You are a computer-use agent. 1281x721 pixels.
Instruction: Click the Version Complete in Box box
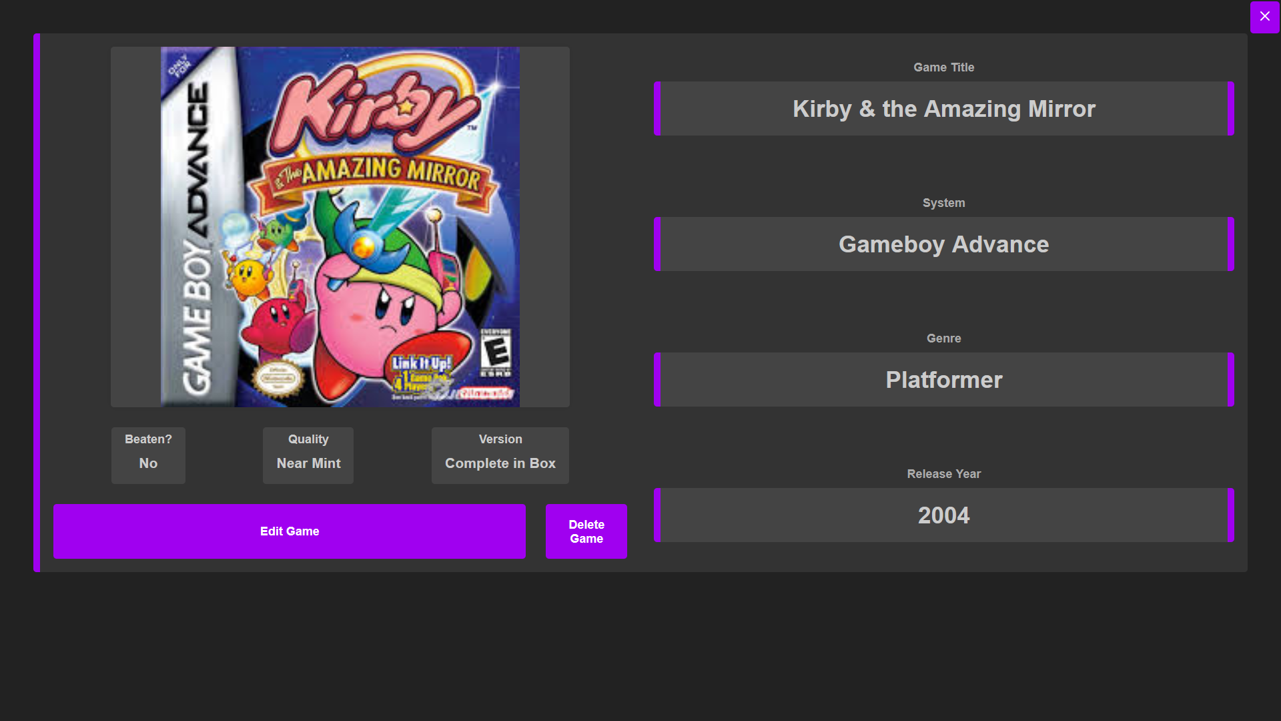[x=500, y=455]
